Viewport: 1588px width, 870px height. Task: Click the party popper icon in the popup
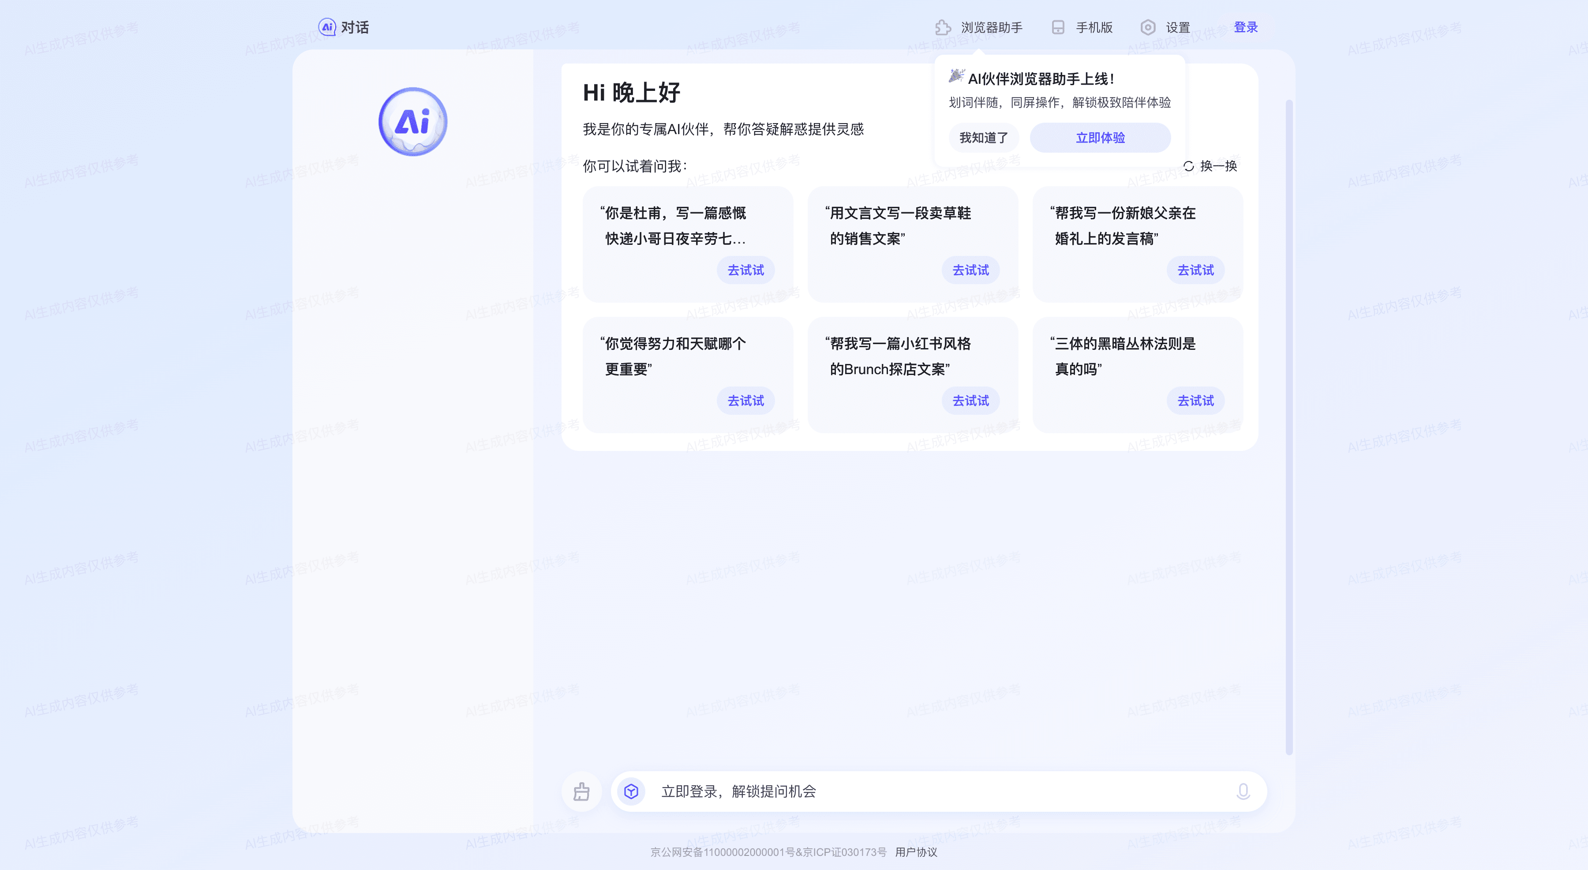coord(956,76)
